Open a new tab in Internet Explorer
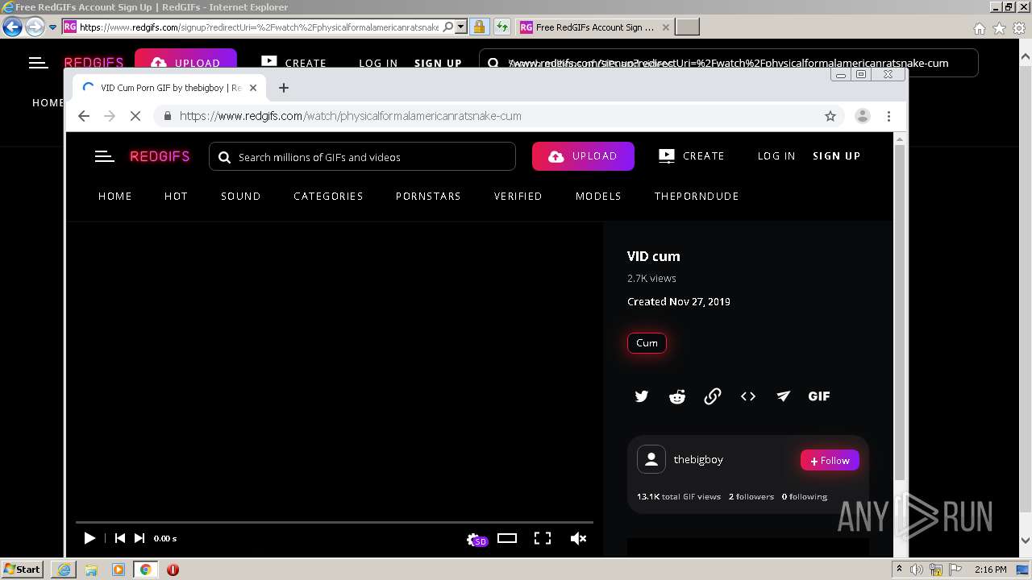The width and height of the screenshot is (1032, 580). point(687,27)
